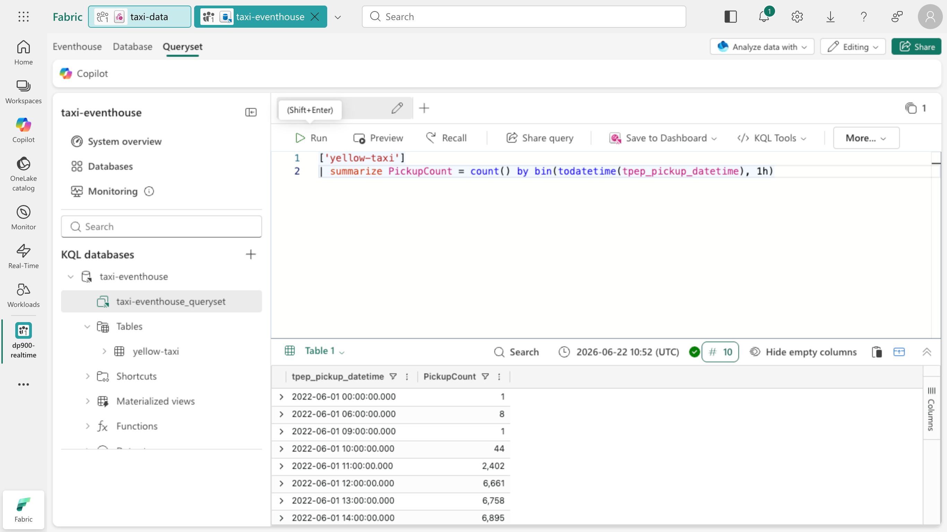The width and height of the screenshot is (947, 532).
Task: Open help question mark icon
Action: click(863, 17)
